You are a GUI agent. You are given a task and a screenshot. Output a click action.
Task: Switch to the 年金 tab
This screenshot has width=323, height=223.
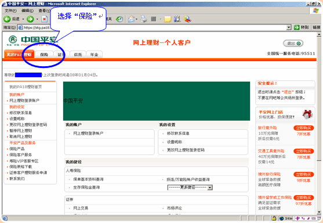(94, 55)
